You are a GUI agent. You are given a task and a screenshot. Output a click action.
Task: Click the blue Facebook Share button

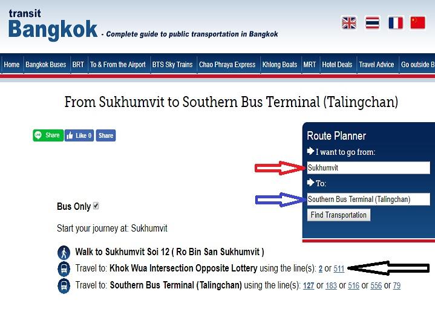106,135
